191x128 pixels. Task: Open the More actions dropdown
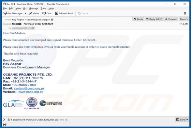pos(184,19)
